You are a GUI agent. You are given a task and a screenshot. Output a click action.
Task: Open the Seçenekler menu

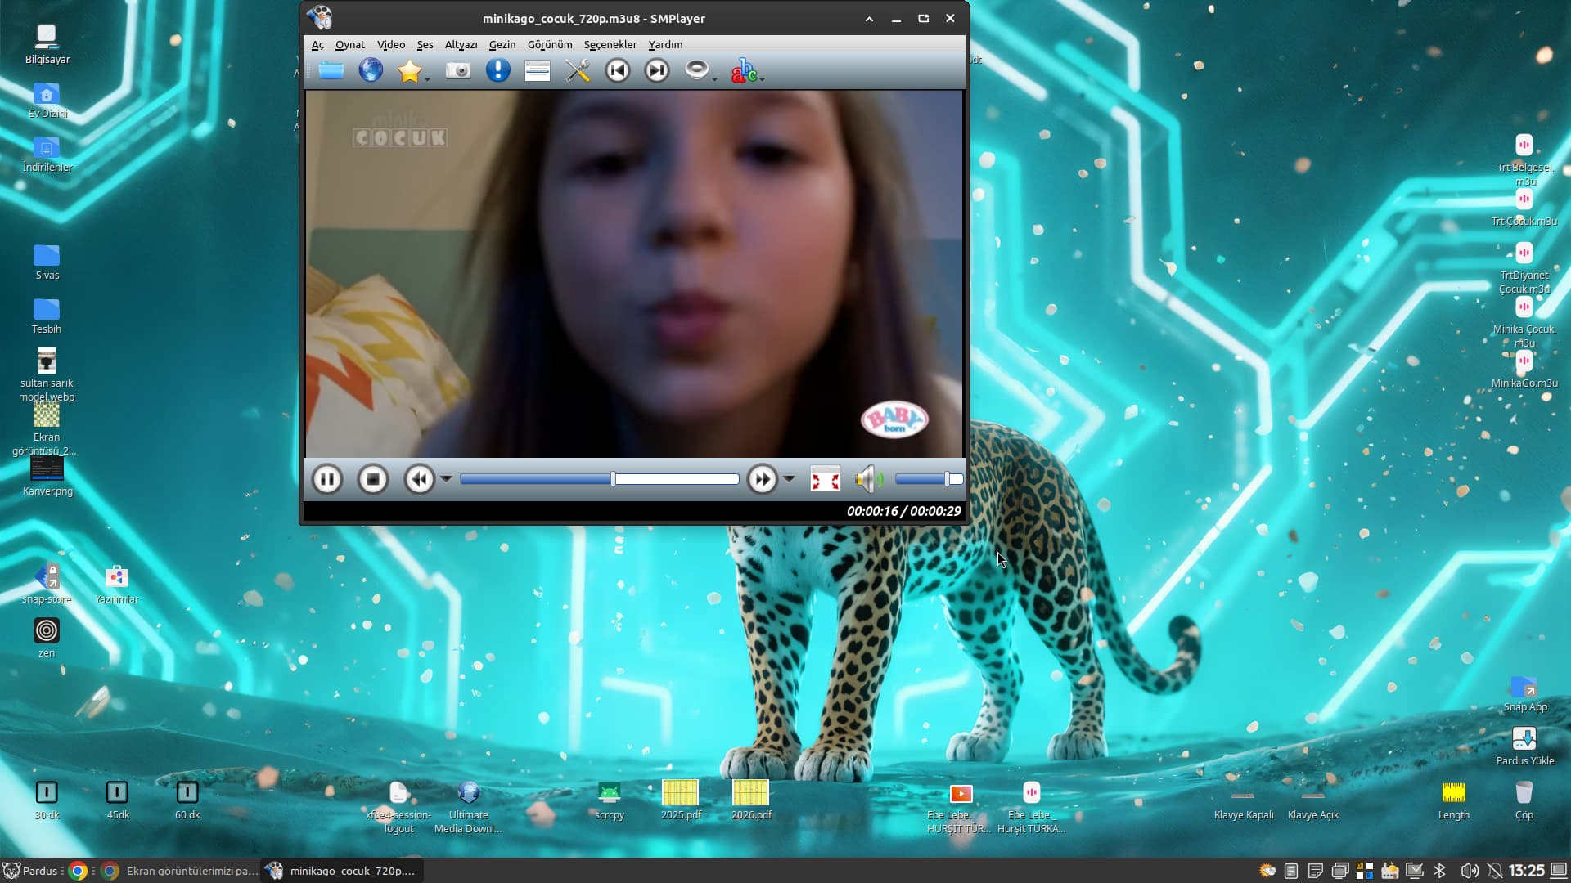coord(610,44)
